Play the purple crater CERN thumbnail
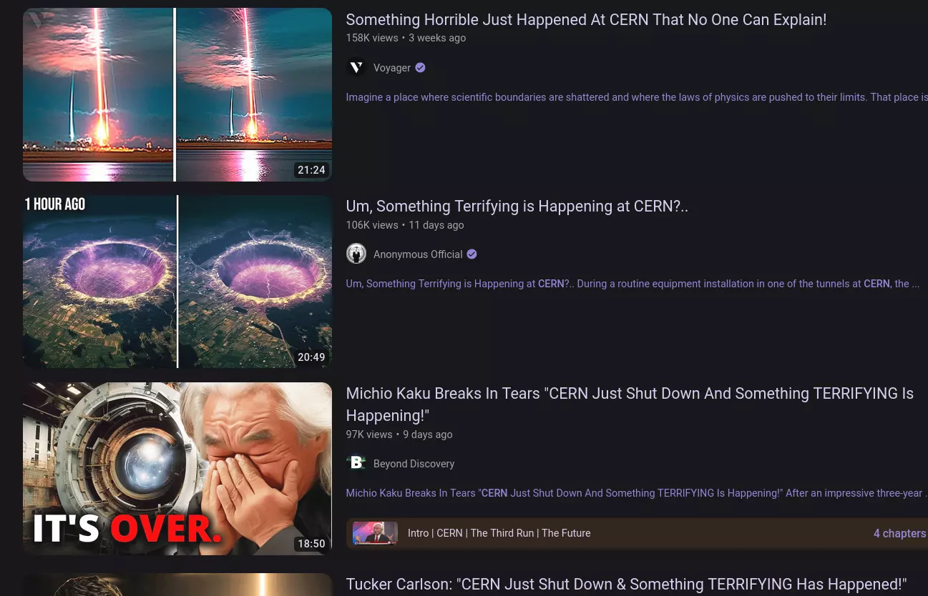 click(177, 282)
